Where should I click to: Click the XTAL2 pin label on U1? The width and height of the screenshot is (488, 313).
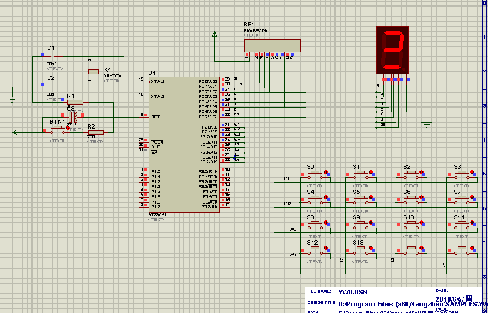(157, 97)
